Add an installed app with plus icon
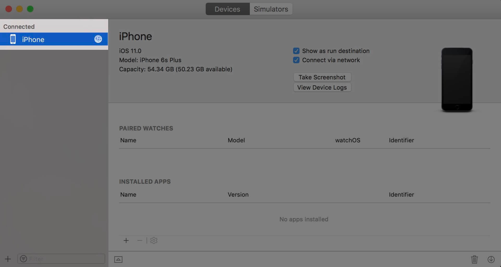The image size is (501, 267). 126,240
